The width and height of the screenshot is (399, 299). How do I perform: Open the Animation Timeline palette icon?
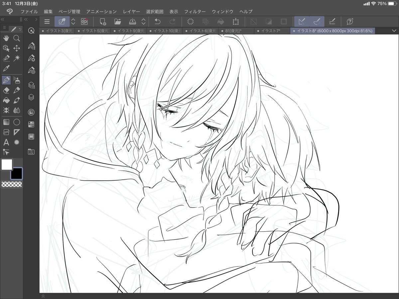[31, 136]
